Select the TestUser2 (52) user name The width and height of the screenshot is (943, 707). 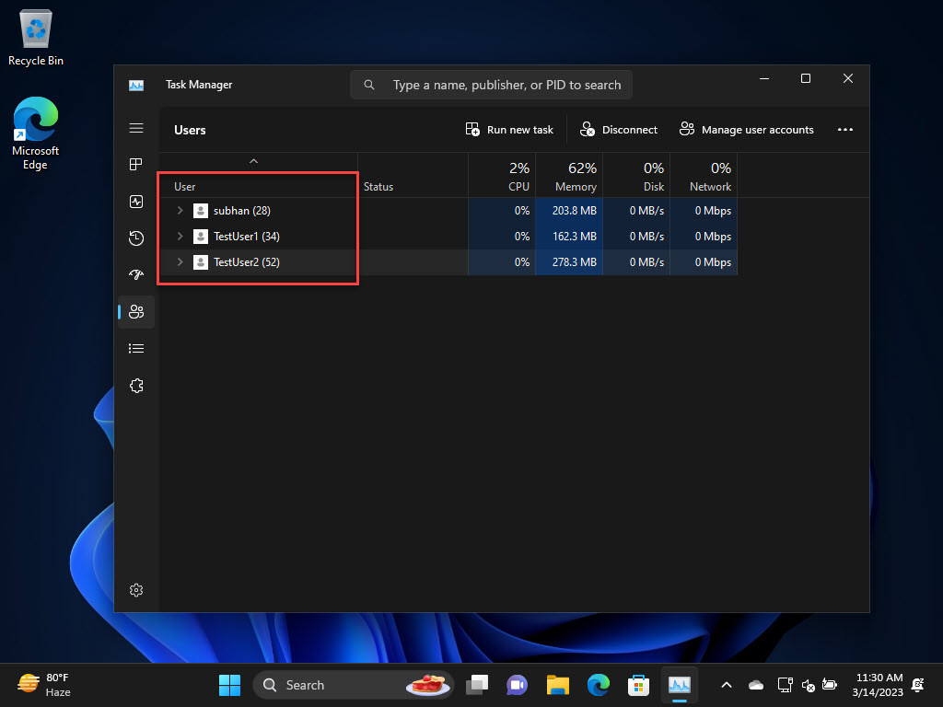(x=247, y=262)
